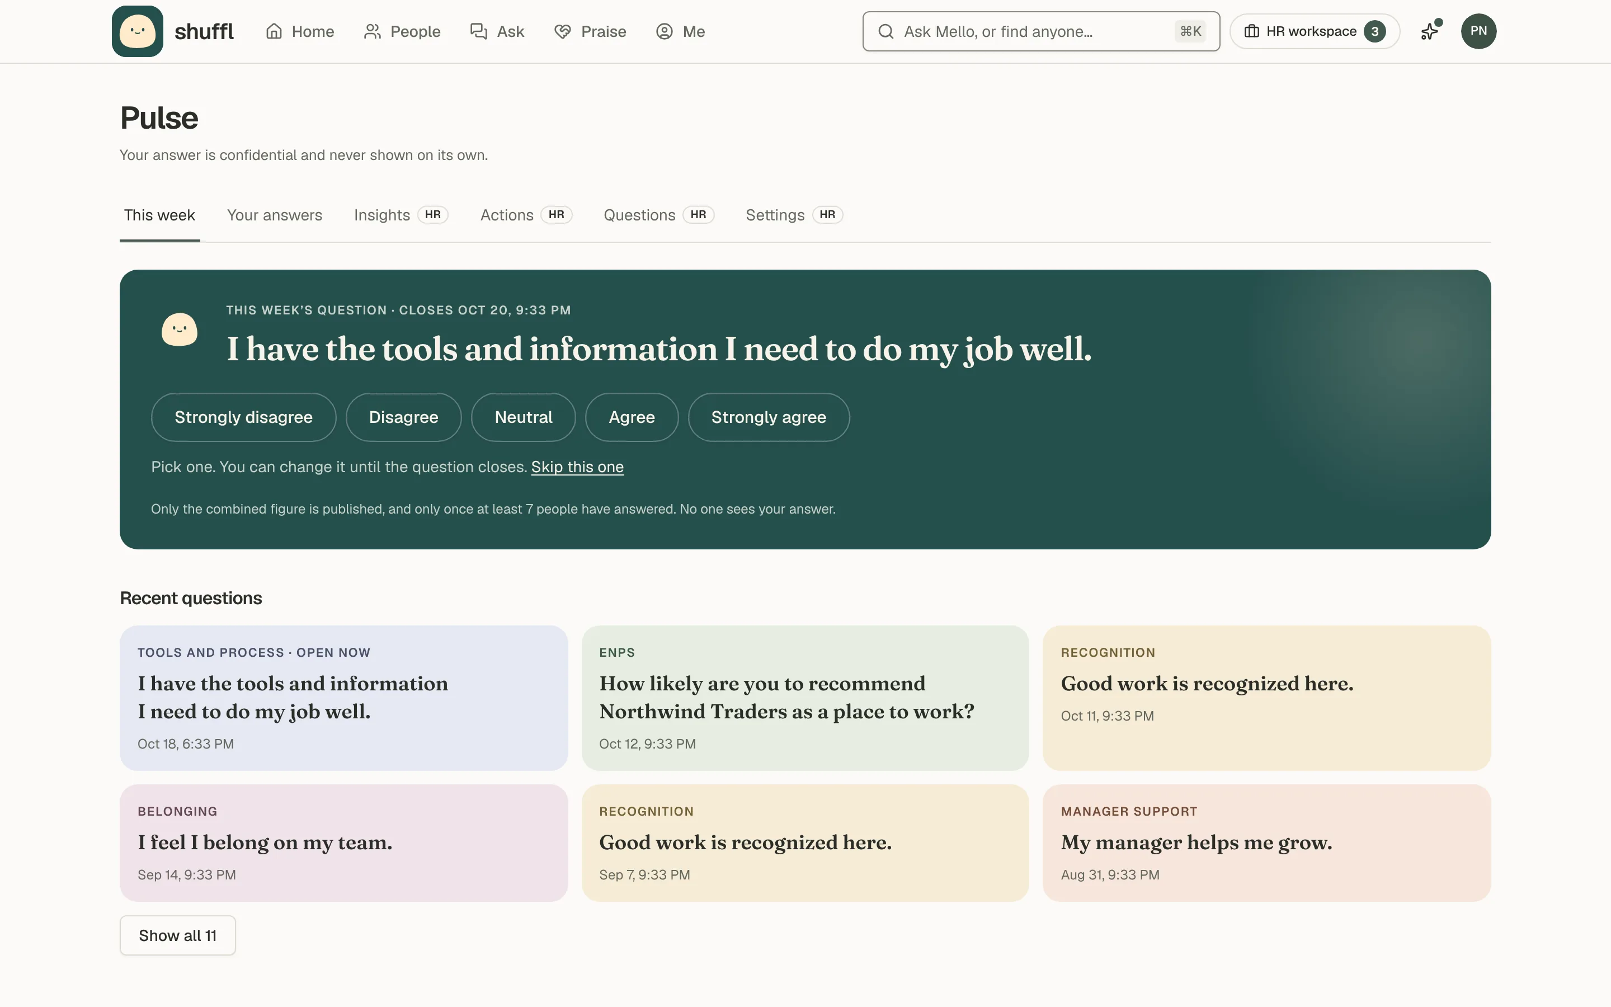This screenshot has height=1007, width=1611.
Task: Open the Tools and Process open question card
Action: (343, 697)
